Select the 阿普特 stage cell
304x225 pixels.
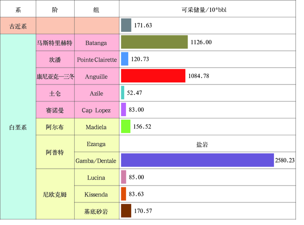(x=55, y=153)
